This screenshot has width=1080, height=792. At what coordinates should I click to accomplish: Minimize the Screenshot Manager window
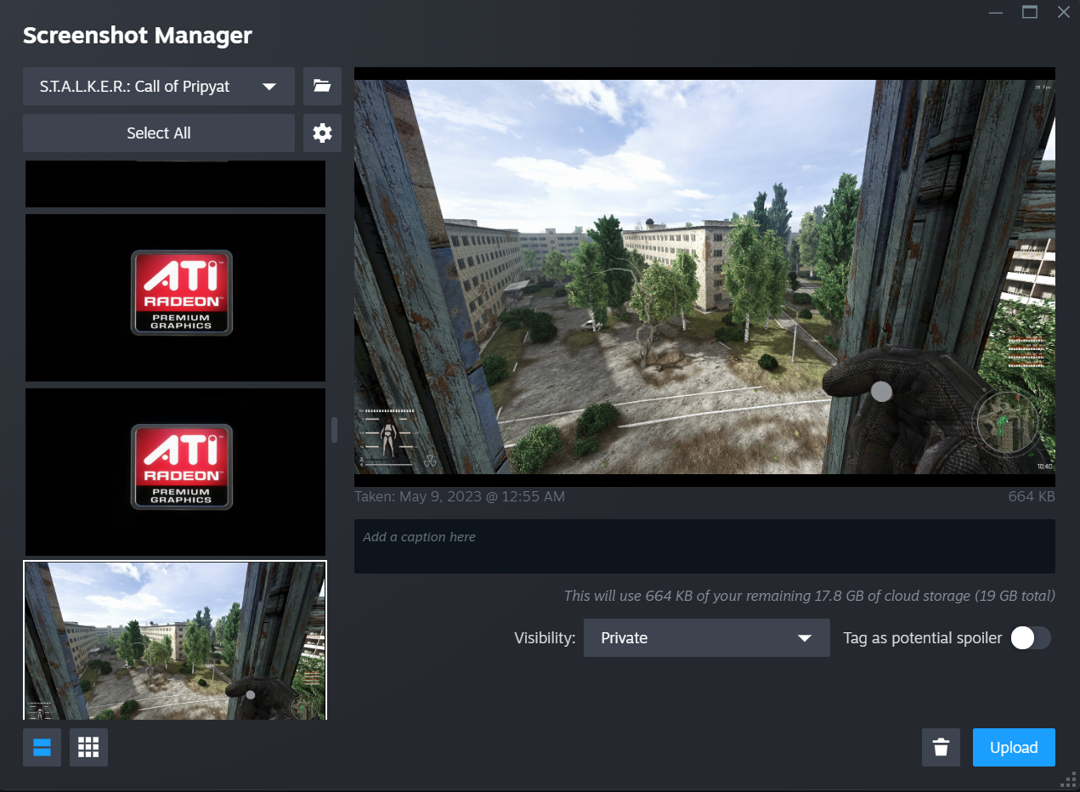(x=997, y=12)
